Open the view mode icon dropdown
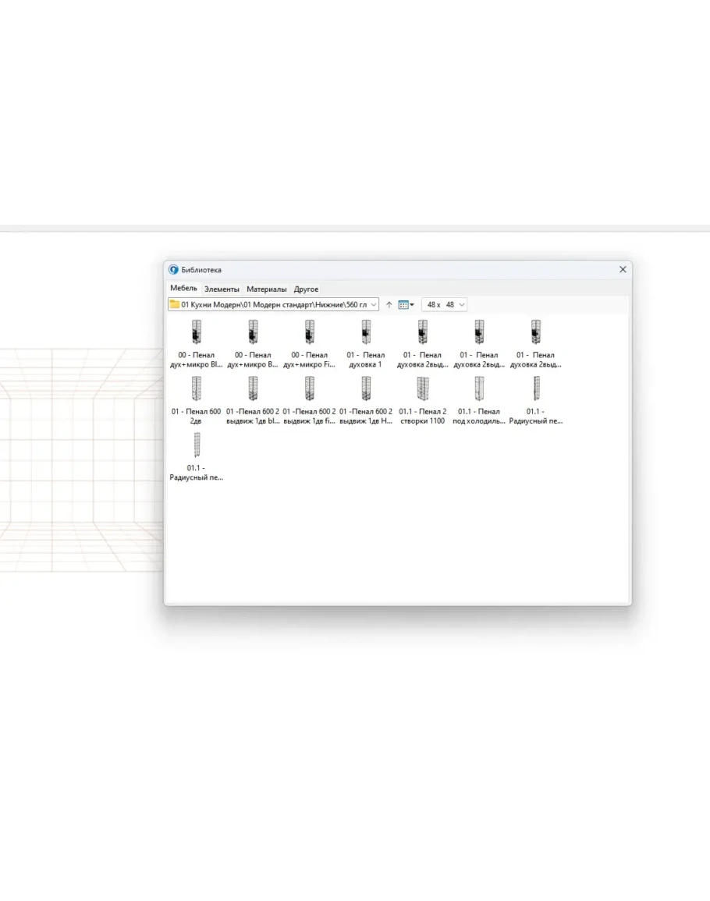 (406, 305)
